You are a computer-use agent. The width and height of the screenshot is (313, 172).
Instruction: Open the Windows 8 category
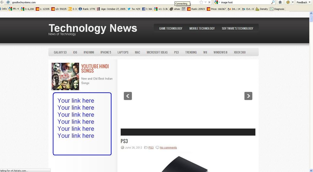click(x=221, y=52)
